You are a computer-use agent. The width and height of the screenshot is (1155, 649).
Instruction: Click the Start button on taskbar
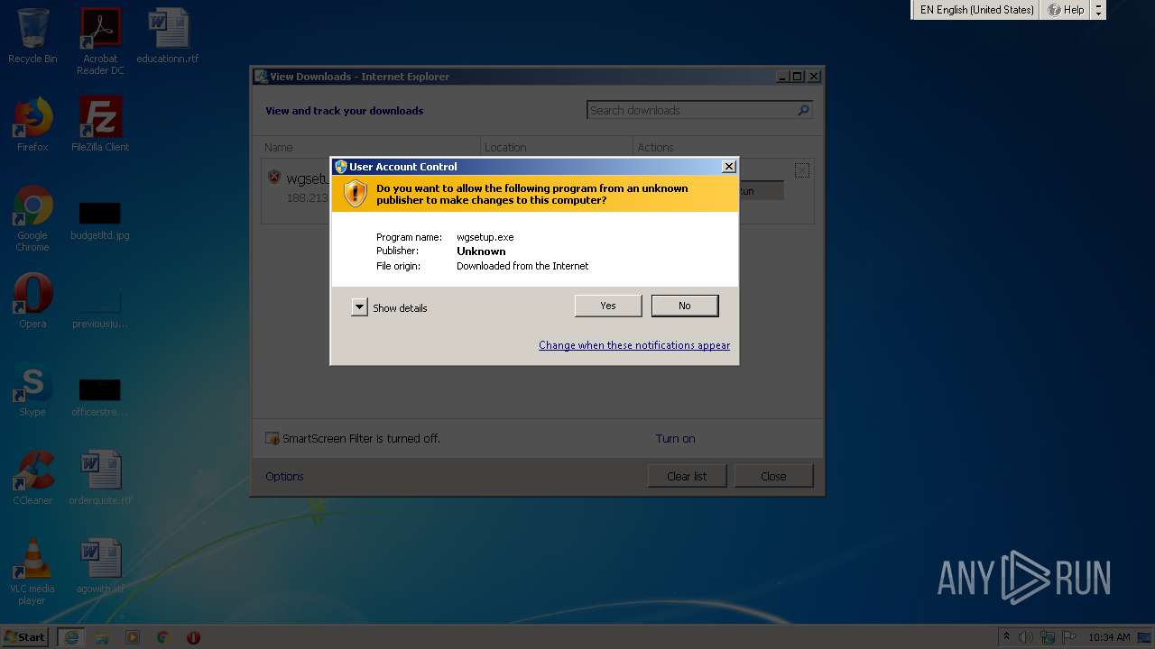24,637
